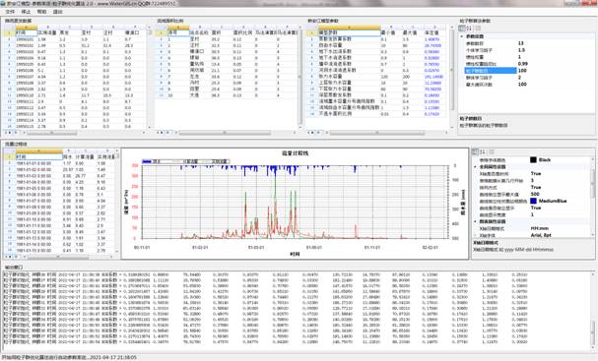Click the fourth item in the menu bar

pos(57,12)
